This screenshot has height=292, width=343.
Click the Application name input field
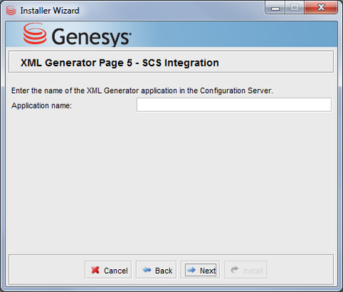[x=234, y=105]
